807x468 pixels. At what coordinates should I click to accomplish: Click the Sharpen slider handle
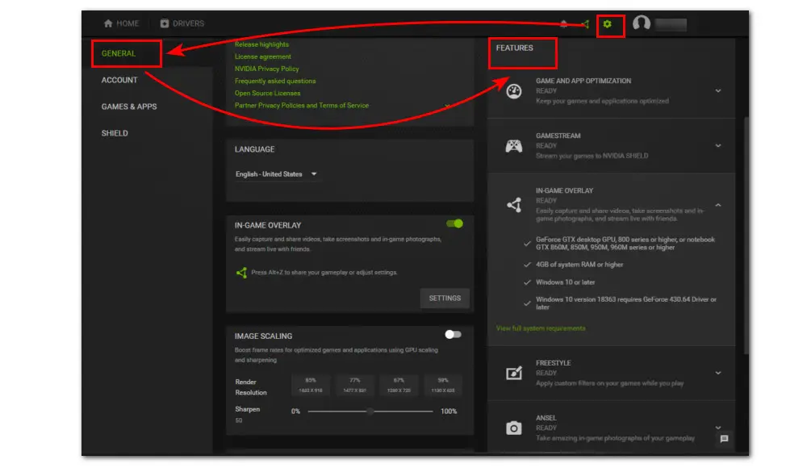(x=370, y=412)
